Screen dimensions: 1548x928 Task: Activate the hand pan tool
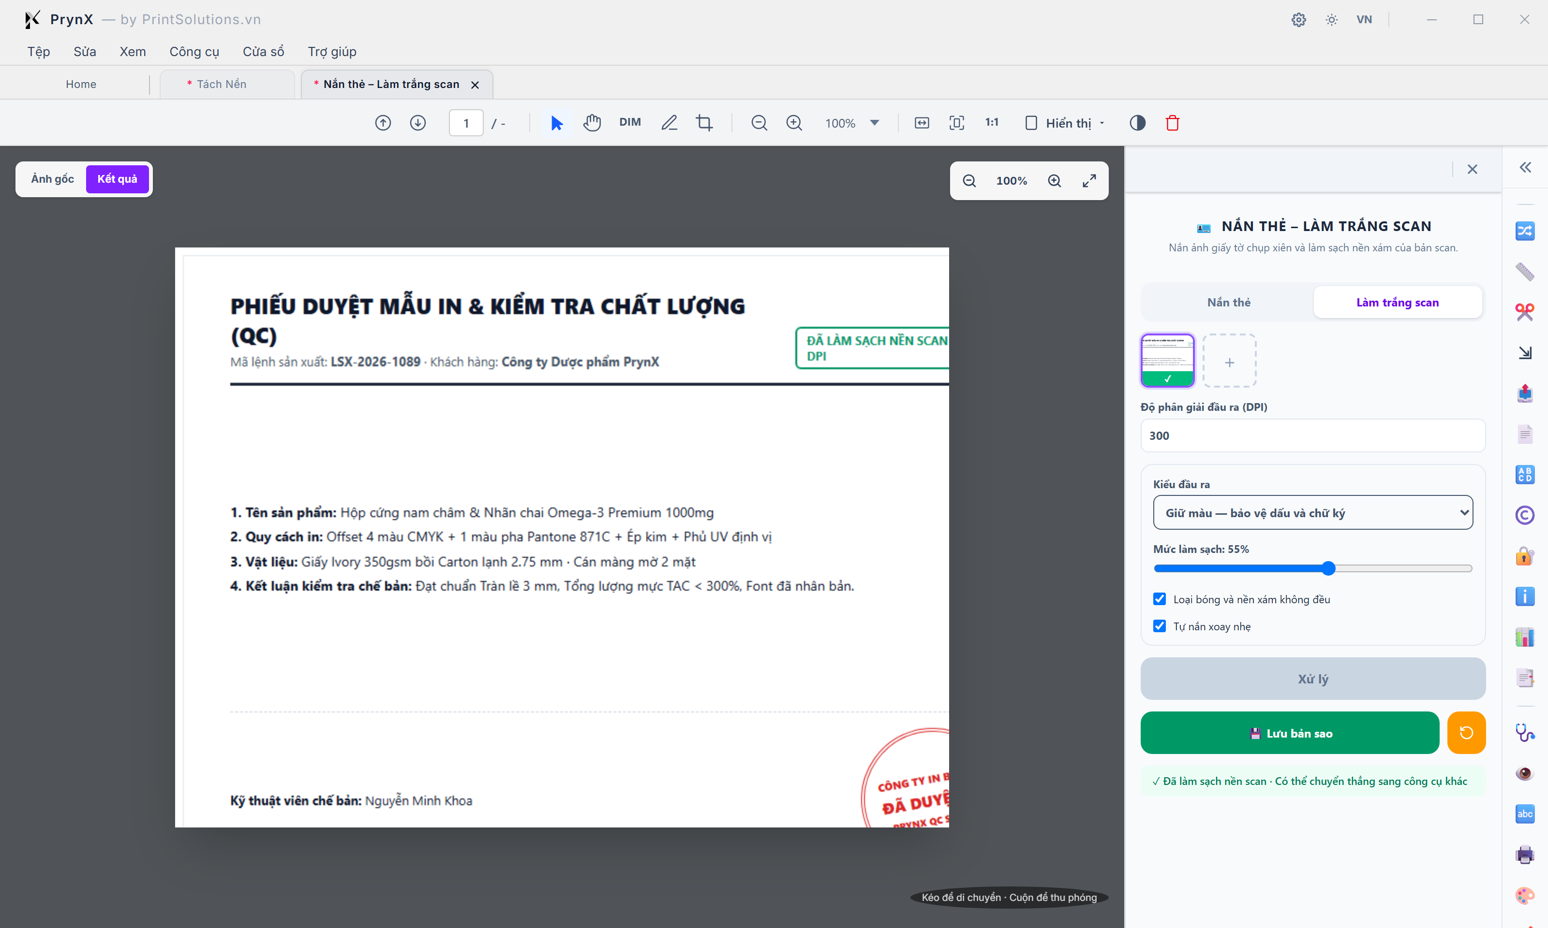592,123
